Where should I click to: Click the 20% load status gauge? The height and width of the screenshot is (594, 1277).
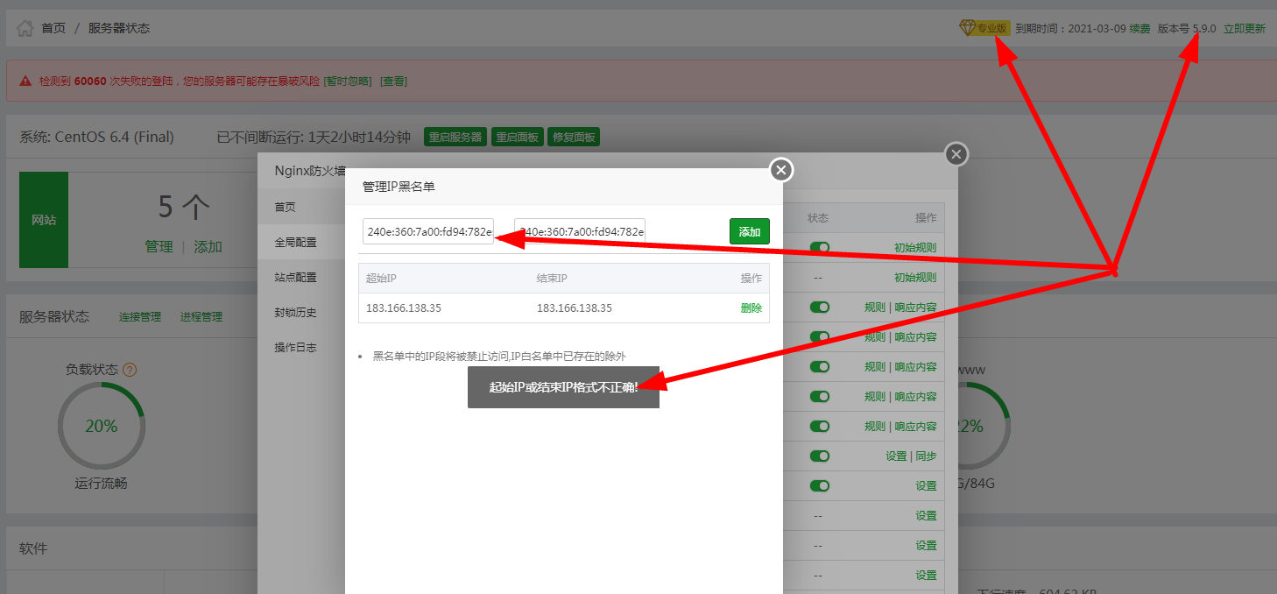(x=101, y=427)
